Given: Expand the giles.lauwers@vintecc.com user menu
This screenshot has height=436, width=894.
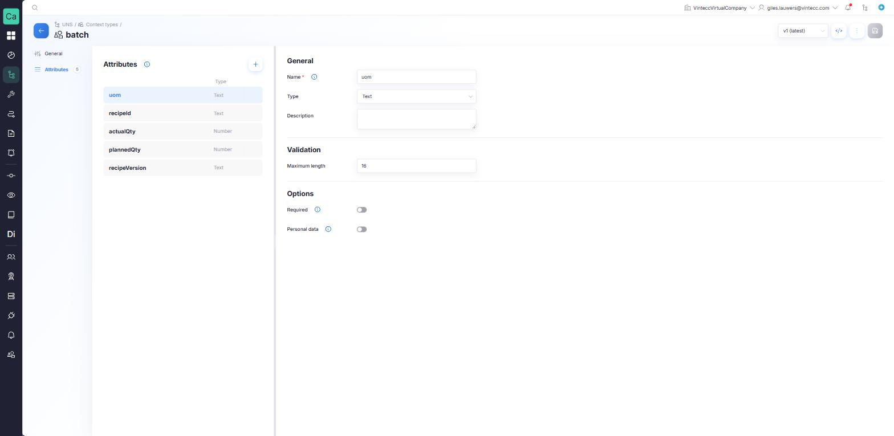Looking at the screenshot, I should [798, 8].
